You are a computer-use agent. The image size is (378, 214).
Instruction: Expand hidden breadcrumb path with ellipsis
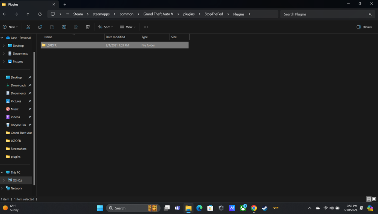(67, 14)
